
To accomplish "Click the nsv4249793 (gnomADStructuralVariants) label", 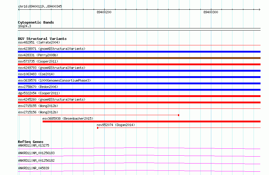I will (x=52, y=68).
